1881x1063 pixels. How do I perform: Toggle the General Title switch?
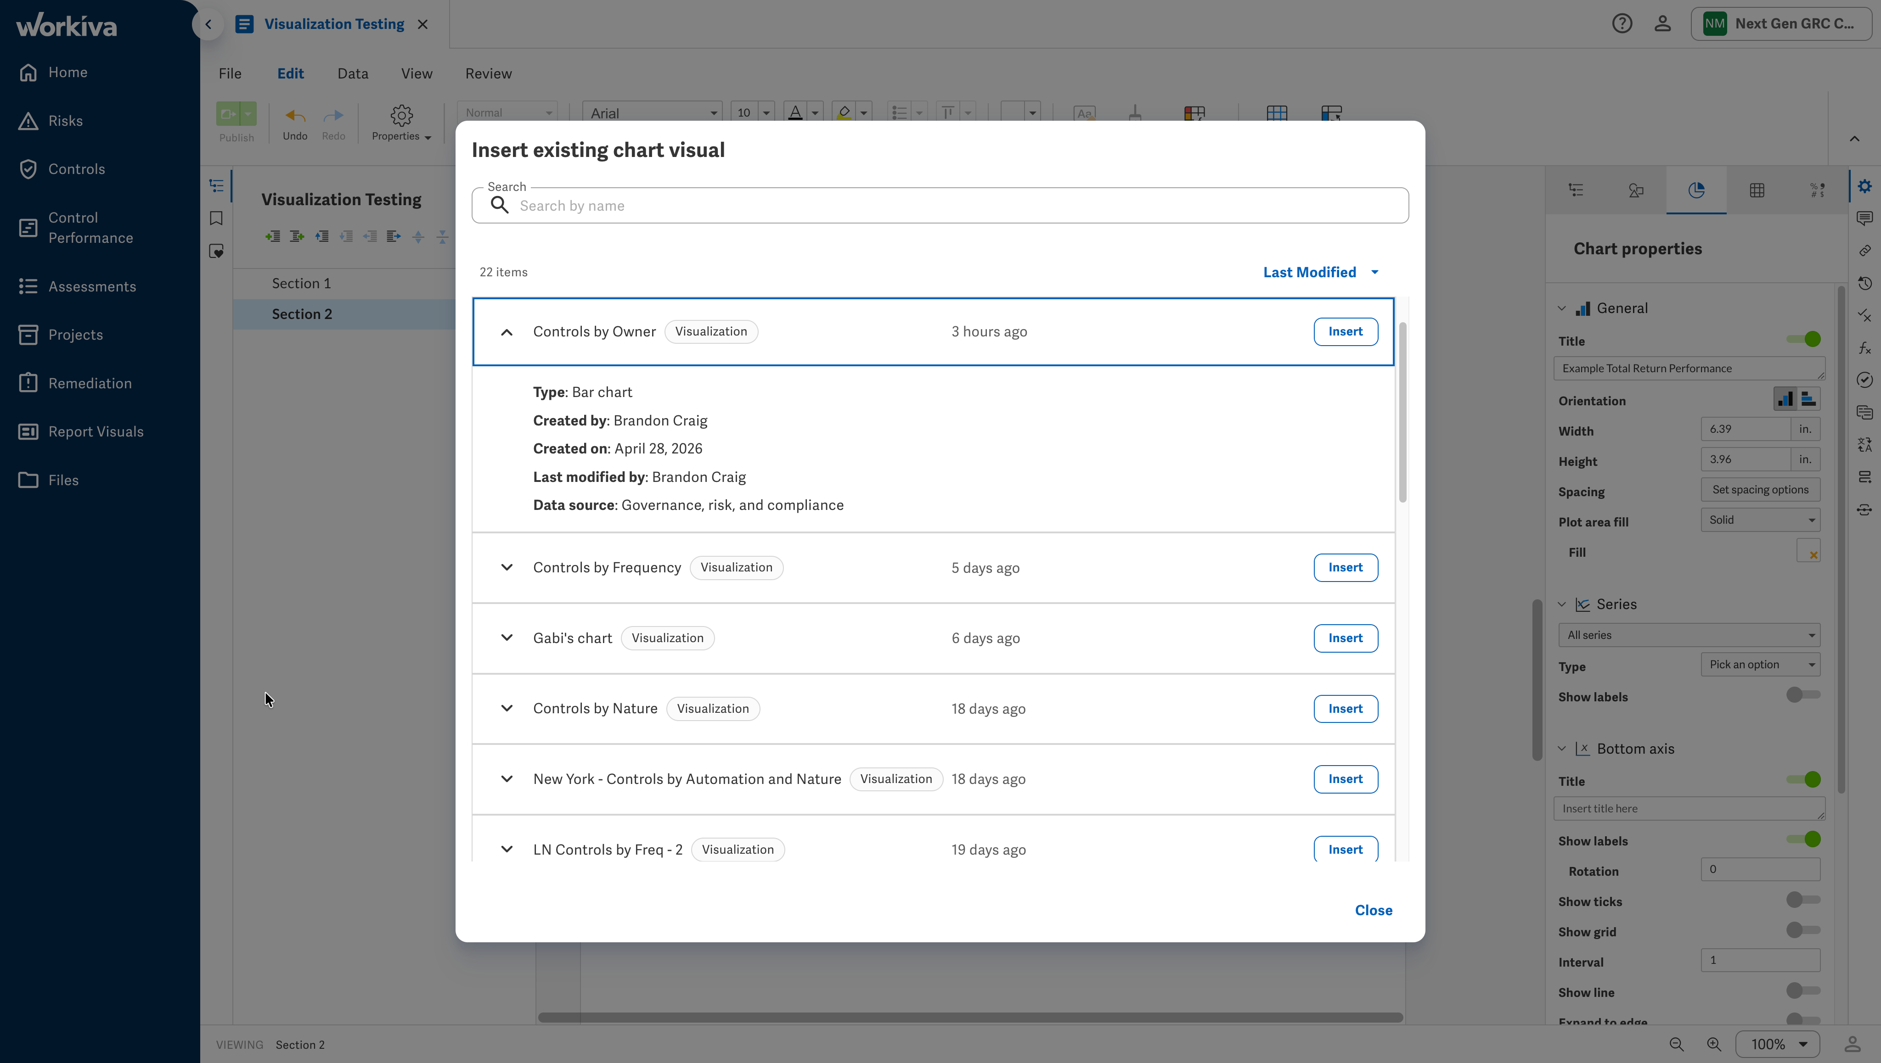tap(1803, 340)
